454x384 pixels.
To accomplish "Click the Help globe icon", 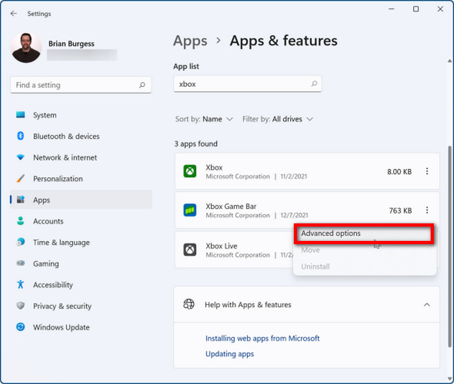I will (189, 304).
